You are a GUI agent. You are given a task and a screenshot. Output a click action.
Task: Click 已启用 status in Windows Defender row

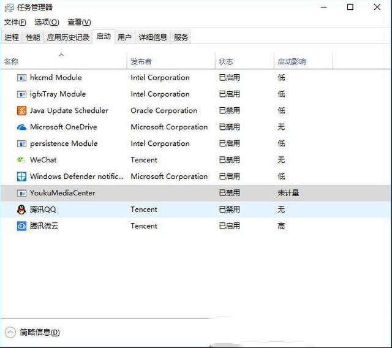click(x=229, y=176)
